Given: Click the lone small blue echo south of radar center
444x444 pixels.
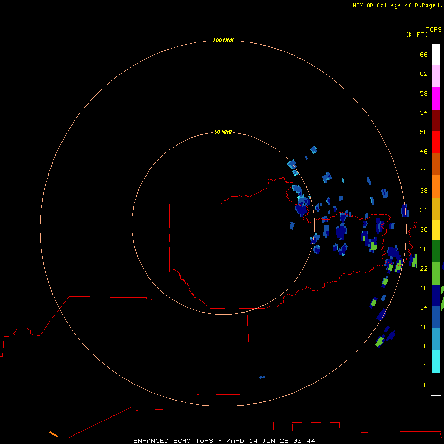Looking at the screenshot, I should tap(262, 377).
